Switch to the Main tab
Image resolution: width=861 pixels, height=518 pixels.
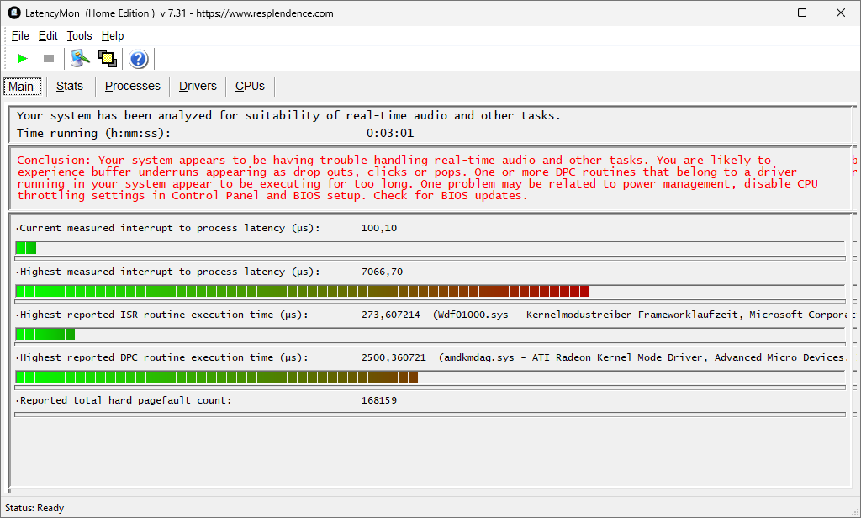21,87
